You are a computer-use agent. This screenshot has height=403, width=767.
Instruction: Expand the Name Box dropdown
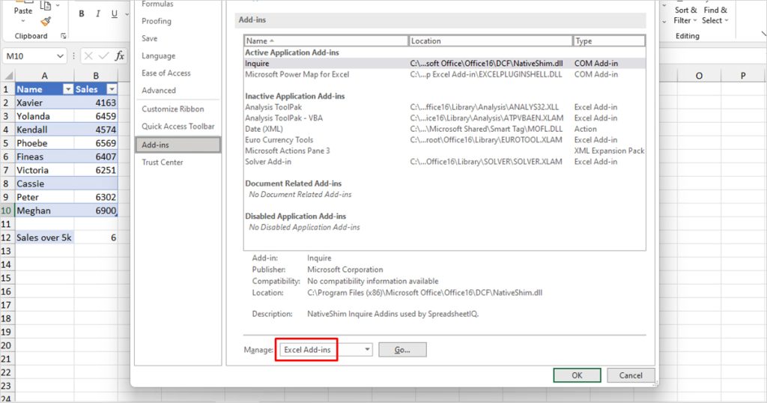click(60, 55)
